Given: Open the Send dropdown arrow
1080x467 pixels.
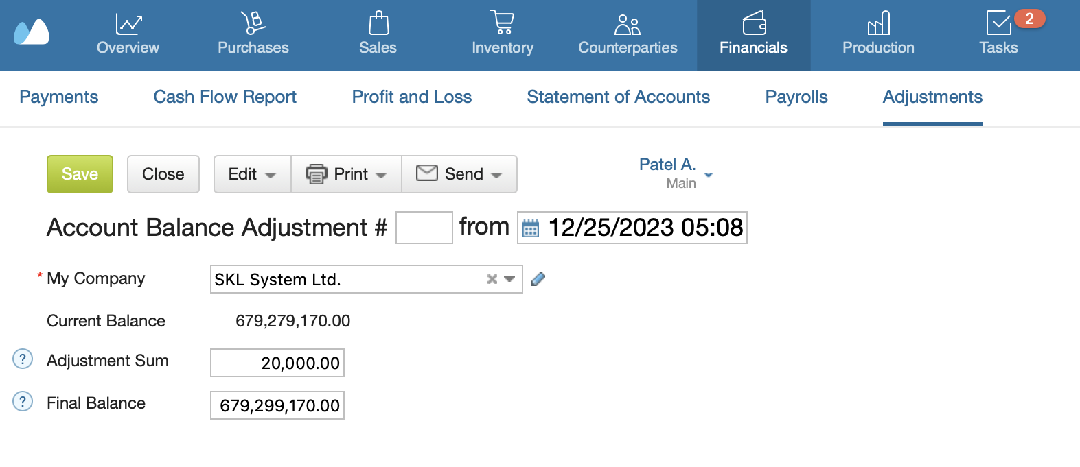Looking at the screenshot, I should [x=498, y=174].
